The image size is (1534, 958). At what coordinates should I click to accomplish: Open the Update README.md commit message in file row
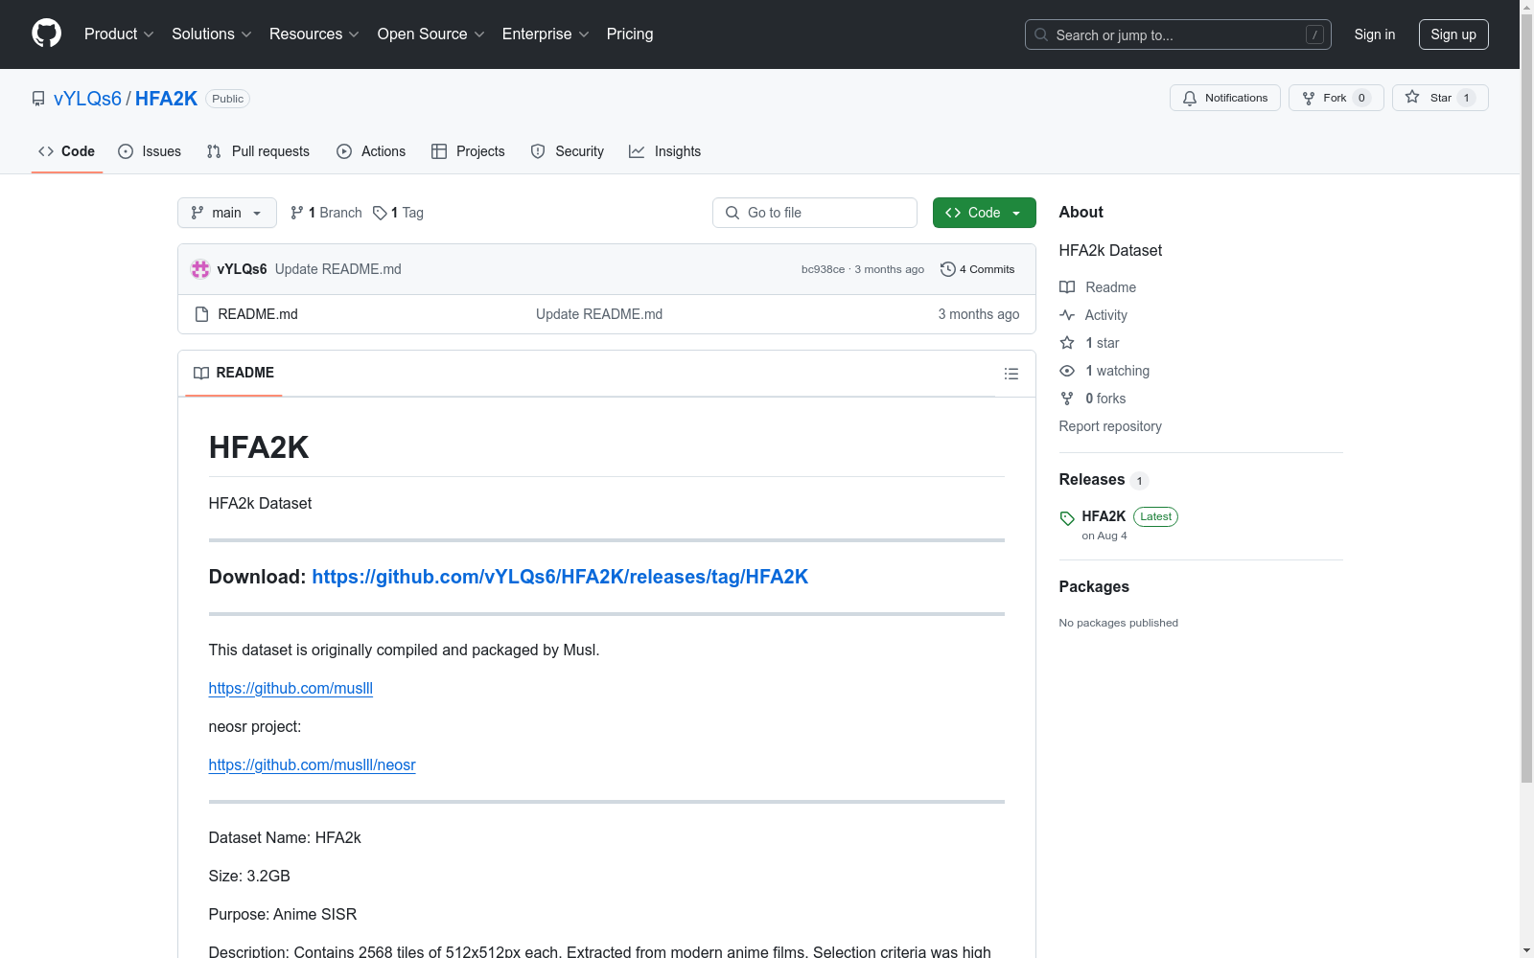(x=599, y=314)
